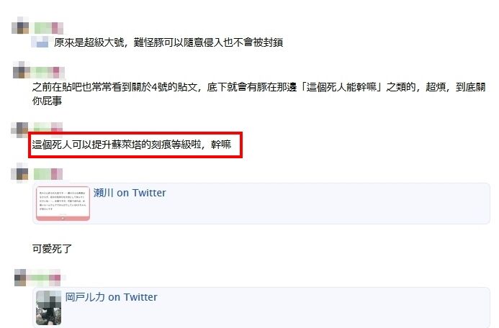Screen dimensions: 499x328
Task: View the 瀬川 tweet preview thumbnail
Action: (63, 204)
